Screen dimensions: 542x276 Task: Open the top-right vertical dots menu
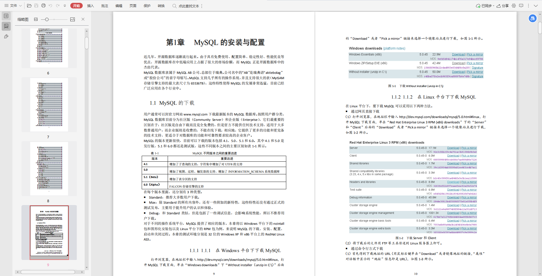pos(528,6)
